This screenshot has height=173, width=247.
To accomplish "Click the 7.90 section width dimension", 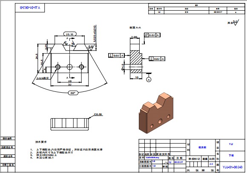I will click(134, 37).
